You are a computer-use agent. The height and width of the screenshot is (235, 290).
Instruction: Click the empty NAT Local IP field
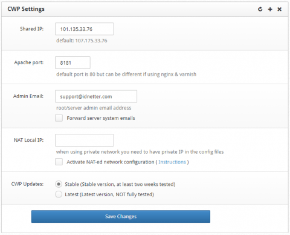pos(85,140)
